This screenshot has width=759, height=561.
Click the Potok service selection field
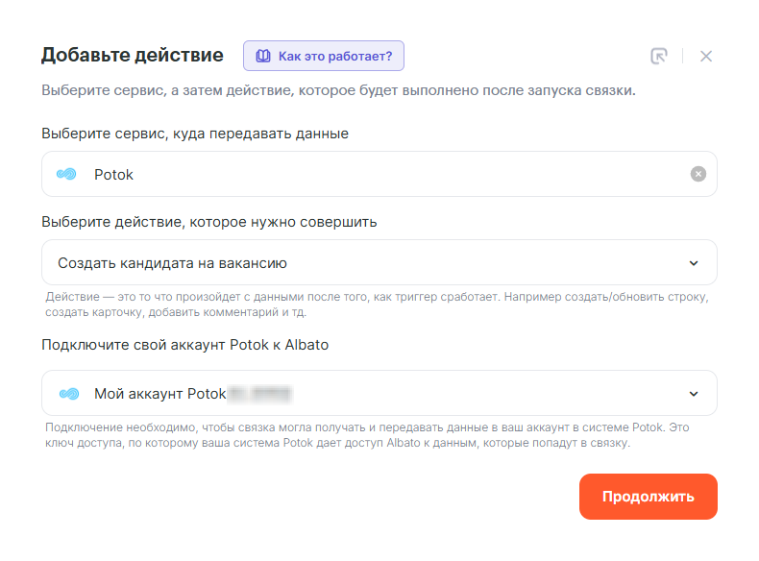pyautogui.click(x=379, y=174)
